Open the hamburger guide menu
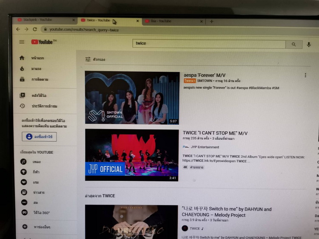319x239 pixels. pos(22,42)
